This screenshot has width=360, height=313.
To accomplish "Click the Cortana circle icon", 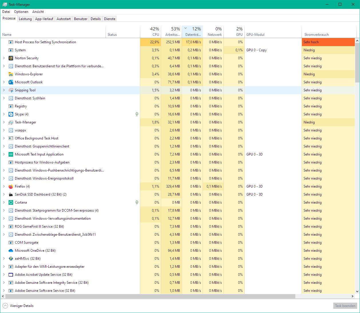I will point(11,202).
